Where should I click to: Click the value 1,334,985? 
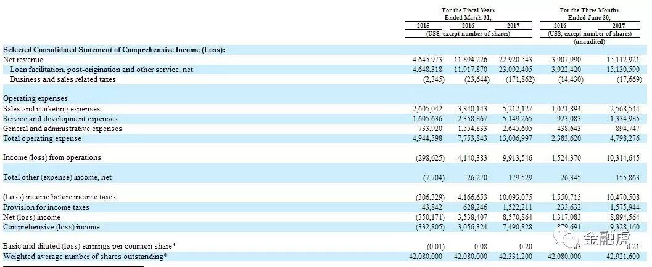[x=625, y=119]
